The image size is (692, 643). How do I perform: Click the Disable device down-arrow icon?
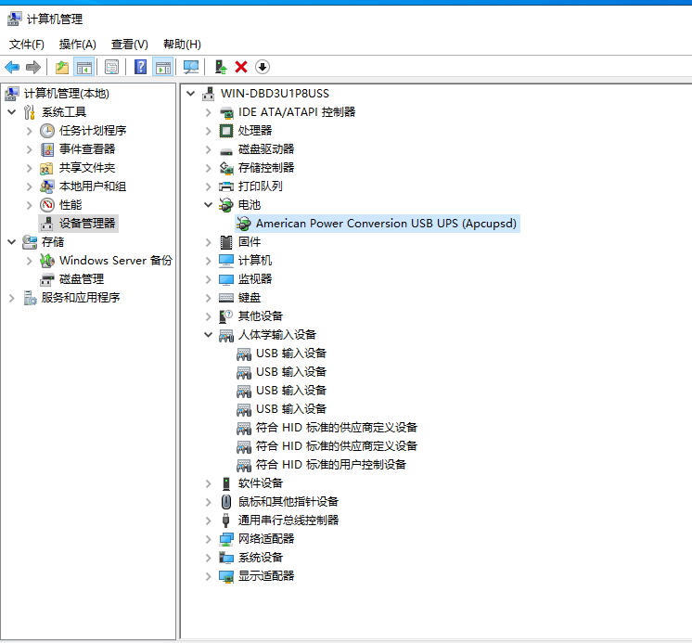[263, 67]
